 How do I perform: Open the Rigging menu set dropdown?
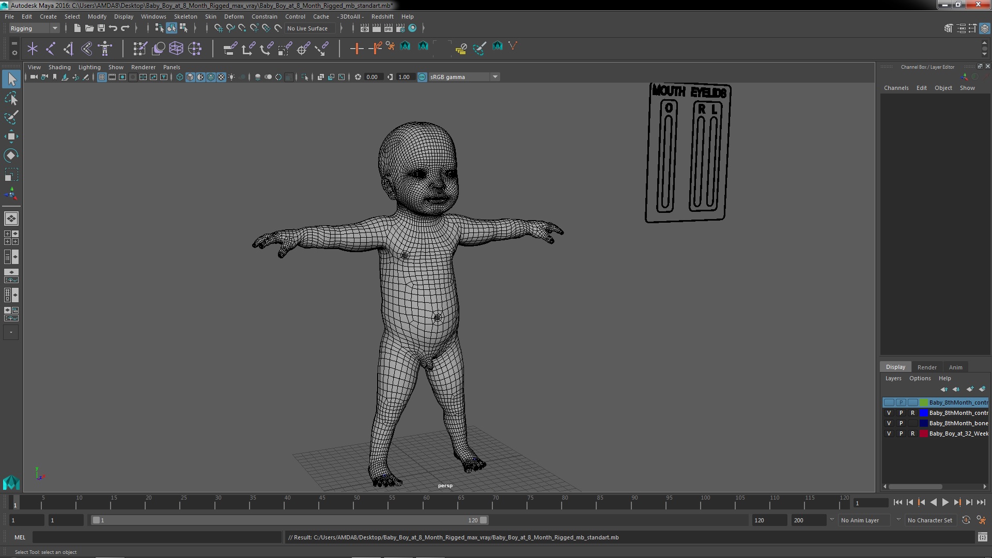34,28
